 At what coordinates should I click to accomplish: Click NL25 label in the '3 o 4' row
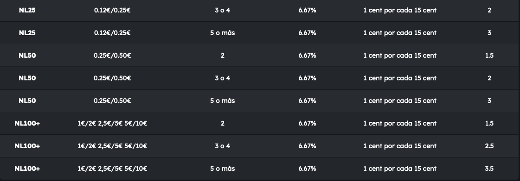(x=27, y=10)
